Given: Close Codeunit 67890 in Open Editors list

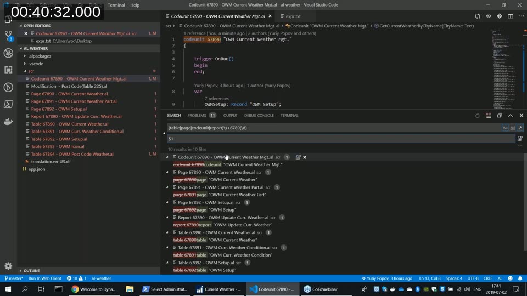Looking at the screenshot, I should [x=26, y=33].
